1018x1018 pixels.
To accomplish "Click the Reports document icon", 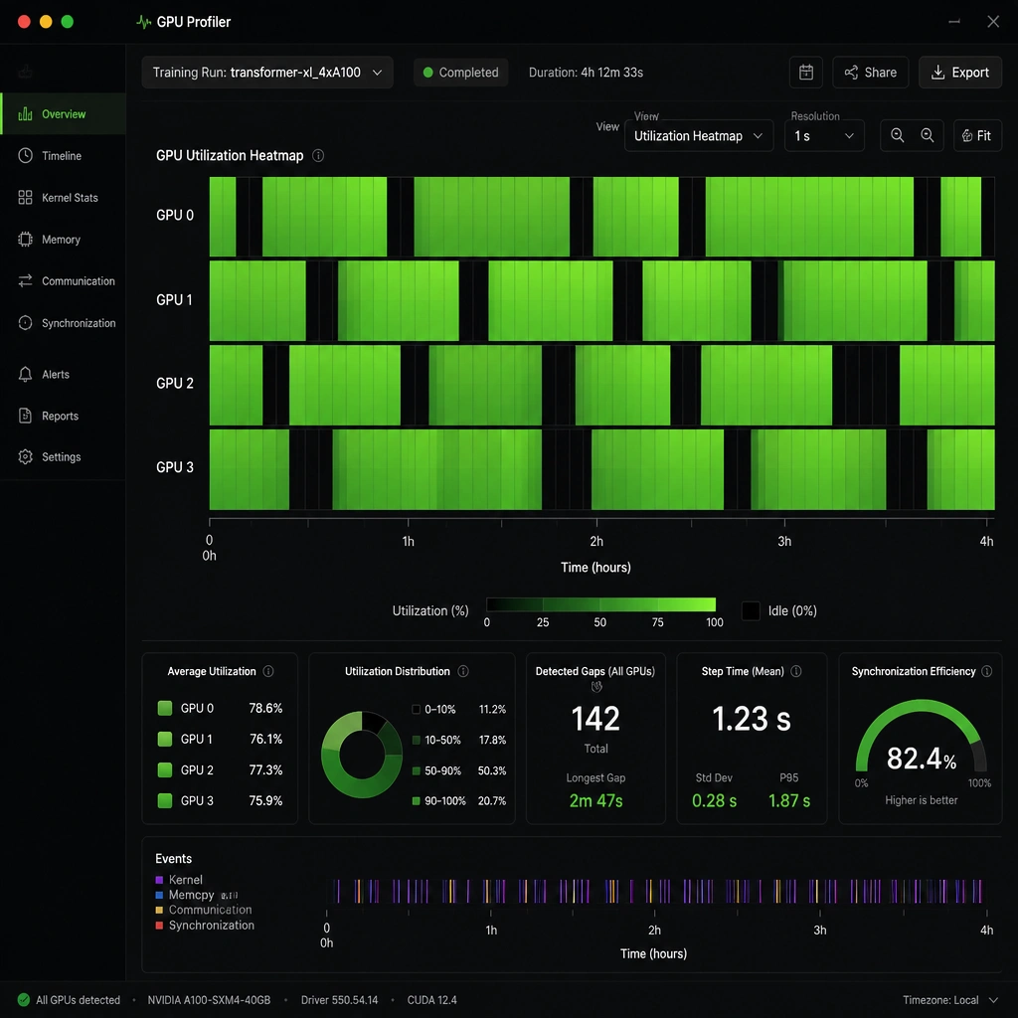I will pos(25,416).
